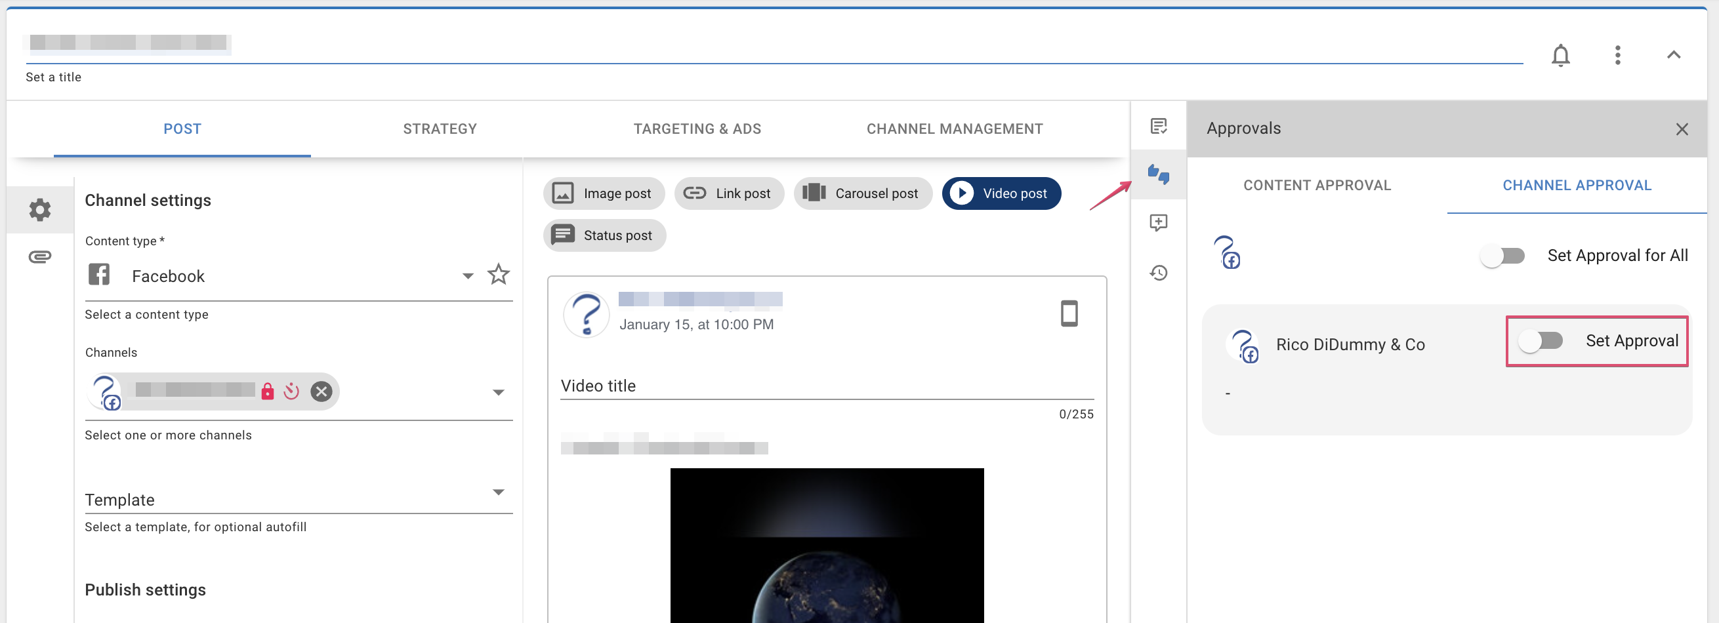
Task: Click the Video post play icon
Action: [962, 193]
